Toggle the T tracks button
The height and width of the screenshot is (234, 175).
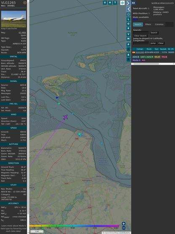[115, 3]
